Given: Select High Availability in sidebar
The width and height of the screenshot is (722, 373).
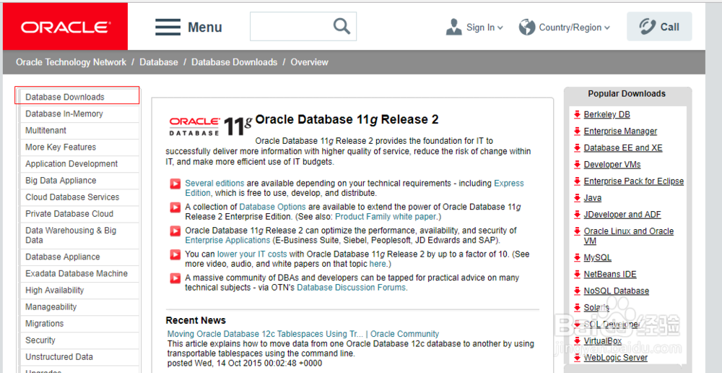Looking at the screenshot, I should pyautogui.click(x=54, y=290).
